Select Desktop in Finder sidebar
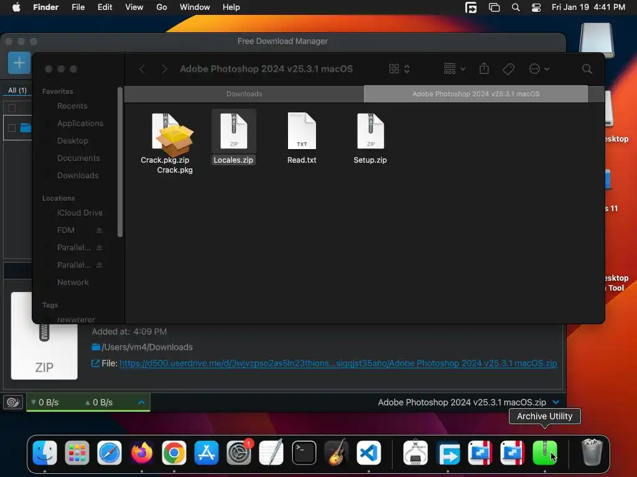Image resolution: width=637 pixels, height=477 pixels. tap(72, 141)
